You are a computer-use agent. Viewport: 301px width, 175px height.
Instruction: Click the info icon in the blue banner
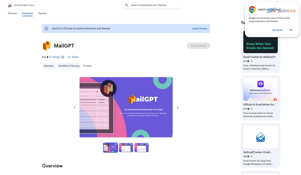pyautogui.click(x=46, y=28)
